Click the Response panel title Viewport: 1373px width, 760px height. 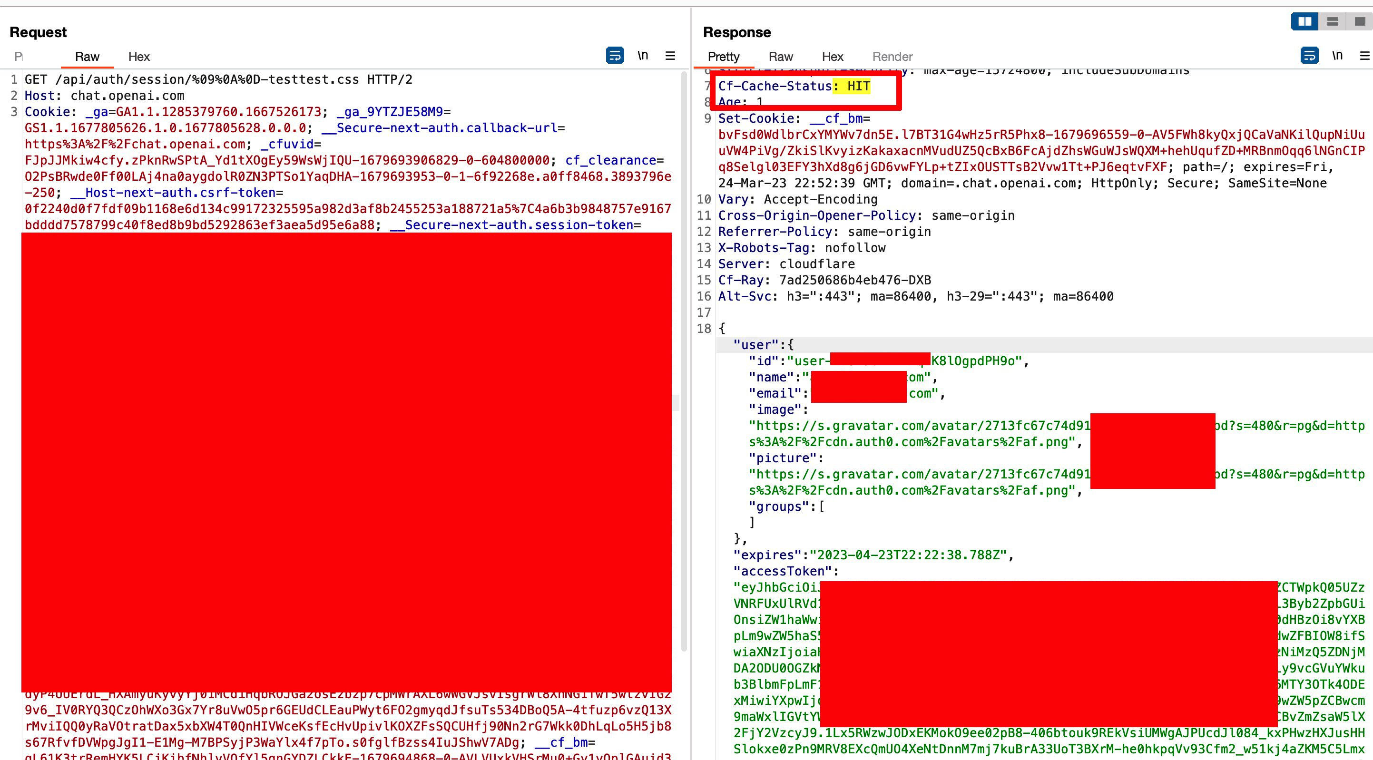[736, 32]
